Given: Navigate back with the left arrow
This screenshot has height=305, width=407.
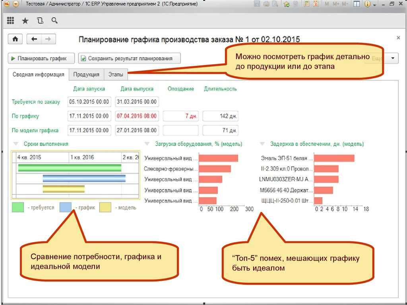Looking at the screenshot, I should point(34,39).
